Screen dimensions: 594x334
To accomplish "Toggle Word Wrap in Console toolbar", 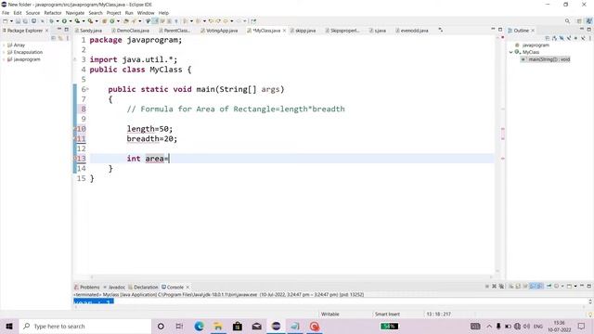I will 525,287.
